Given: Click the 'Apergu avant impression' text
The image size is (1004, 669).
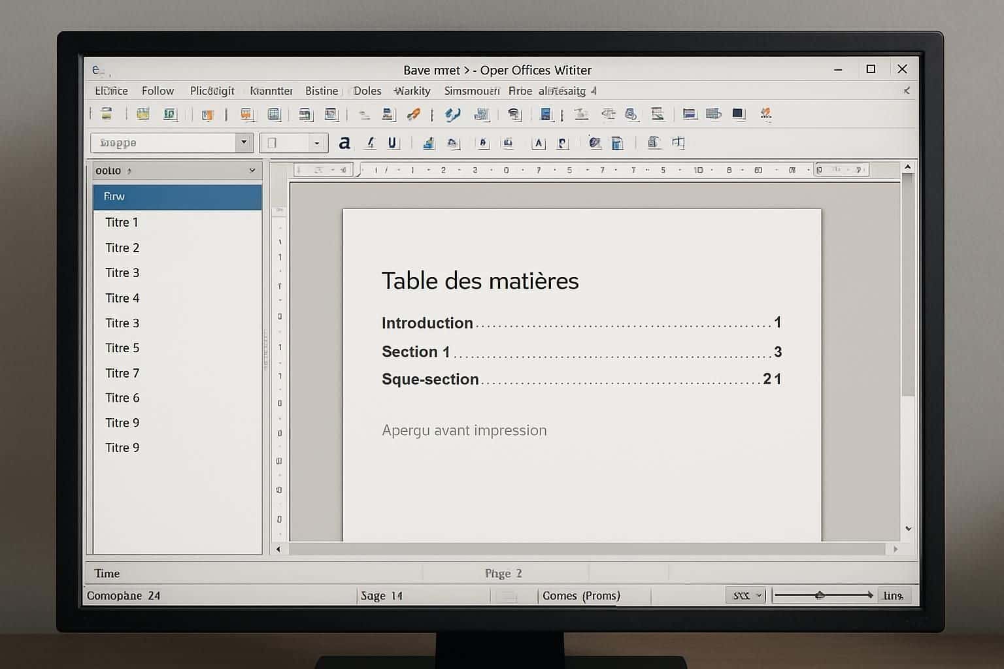Looking at the screenshot, I should [x=464, y=431].
